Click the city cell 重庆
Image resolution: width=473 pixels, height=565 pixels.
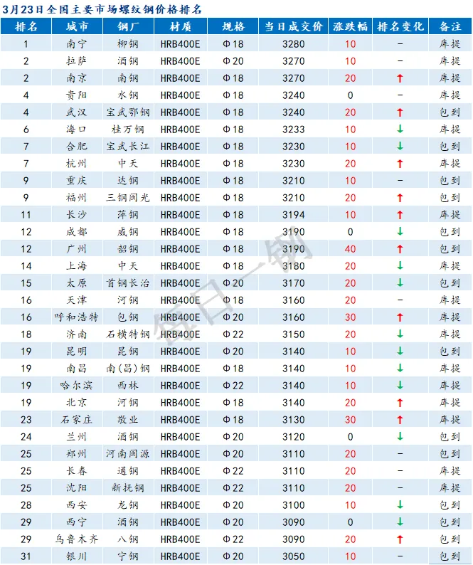pyautogui.click(x=76, y=181)
